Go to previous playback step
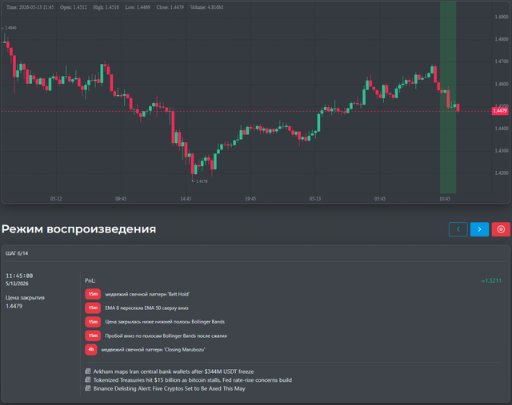The height and width of the screenshot is (405, 512). click(458, 229)
